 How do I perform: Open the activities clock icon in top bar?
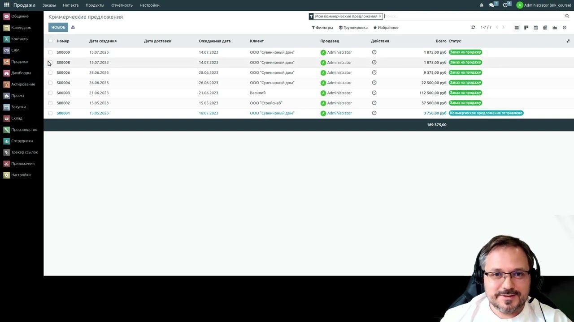pos(506,5)
